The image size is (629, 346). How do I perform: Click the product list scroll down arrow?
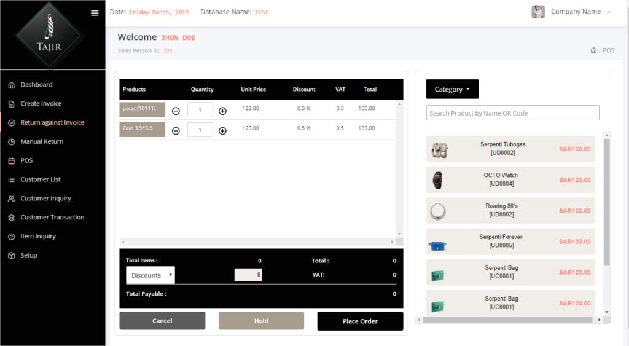(606, 312)
